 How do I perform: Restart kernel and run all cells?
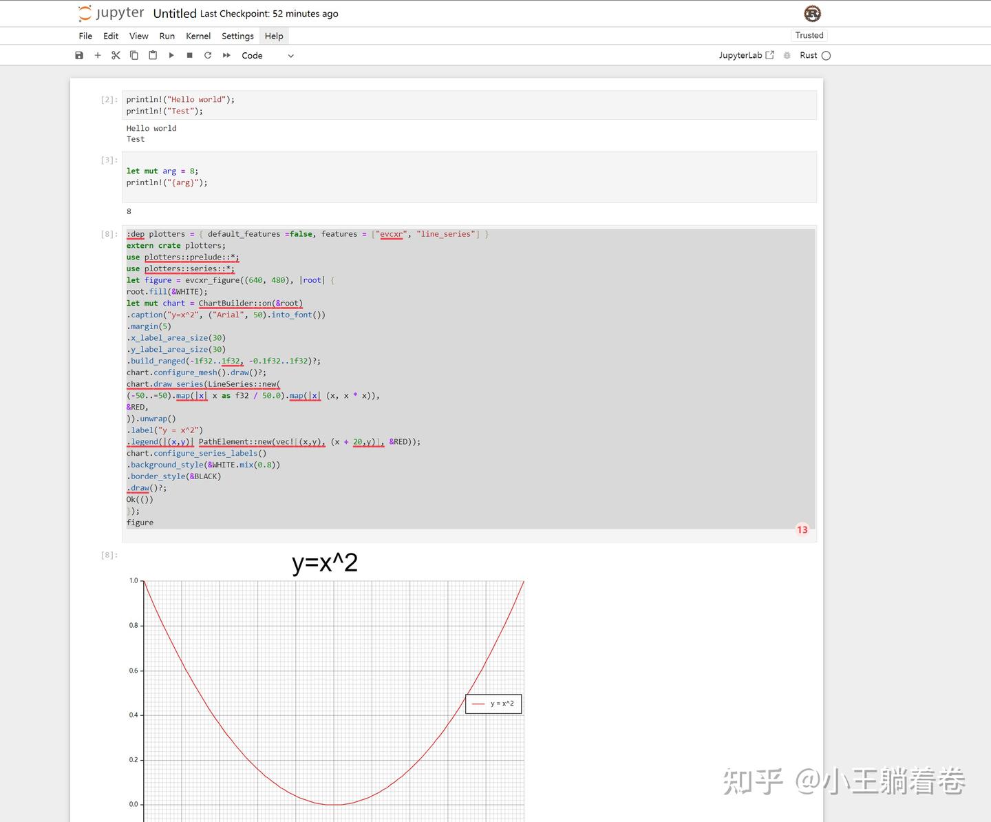pos(226,55)
